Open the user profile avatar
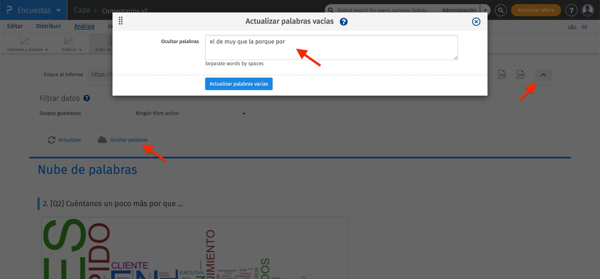This screenshot has height=279, width=600. pos(588,10)
